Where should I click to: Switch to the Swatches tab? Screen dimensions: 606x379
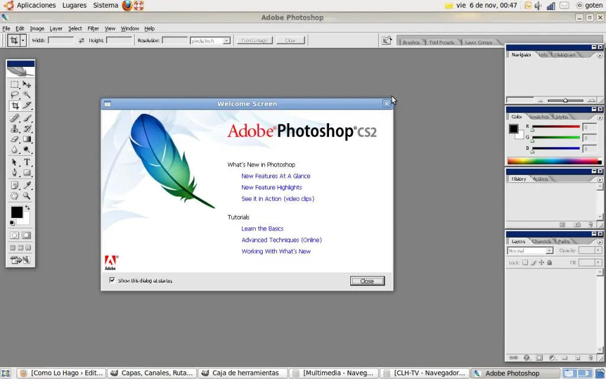tap(539, 117)
